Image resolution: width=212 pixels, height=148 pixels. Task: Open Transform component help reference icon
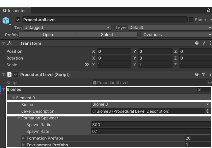click(197, 43)
